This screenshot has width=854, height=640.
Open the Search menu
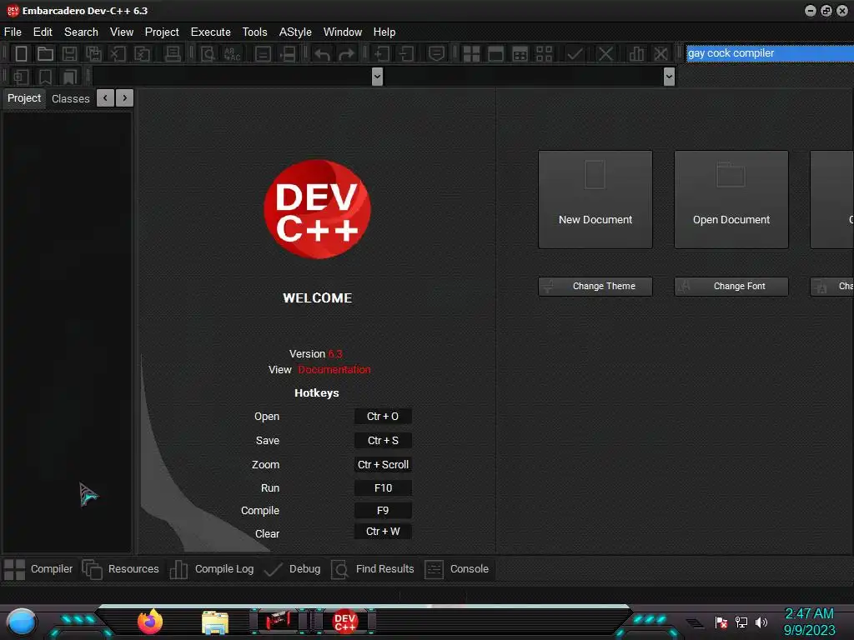(81, 32)
